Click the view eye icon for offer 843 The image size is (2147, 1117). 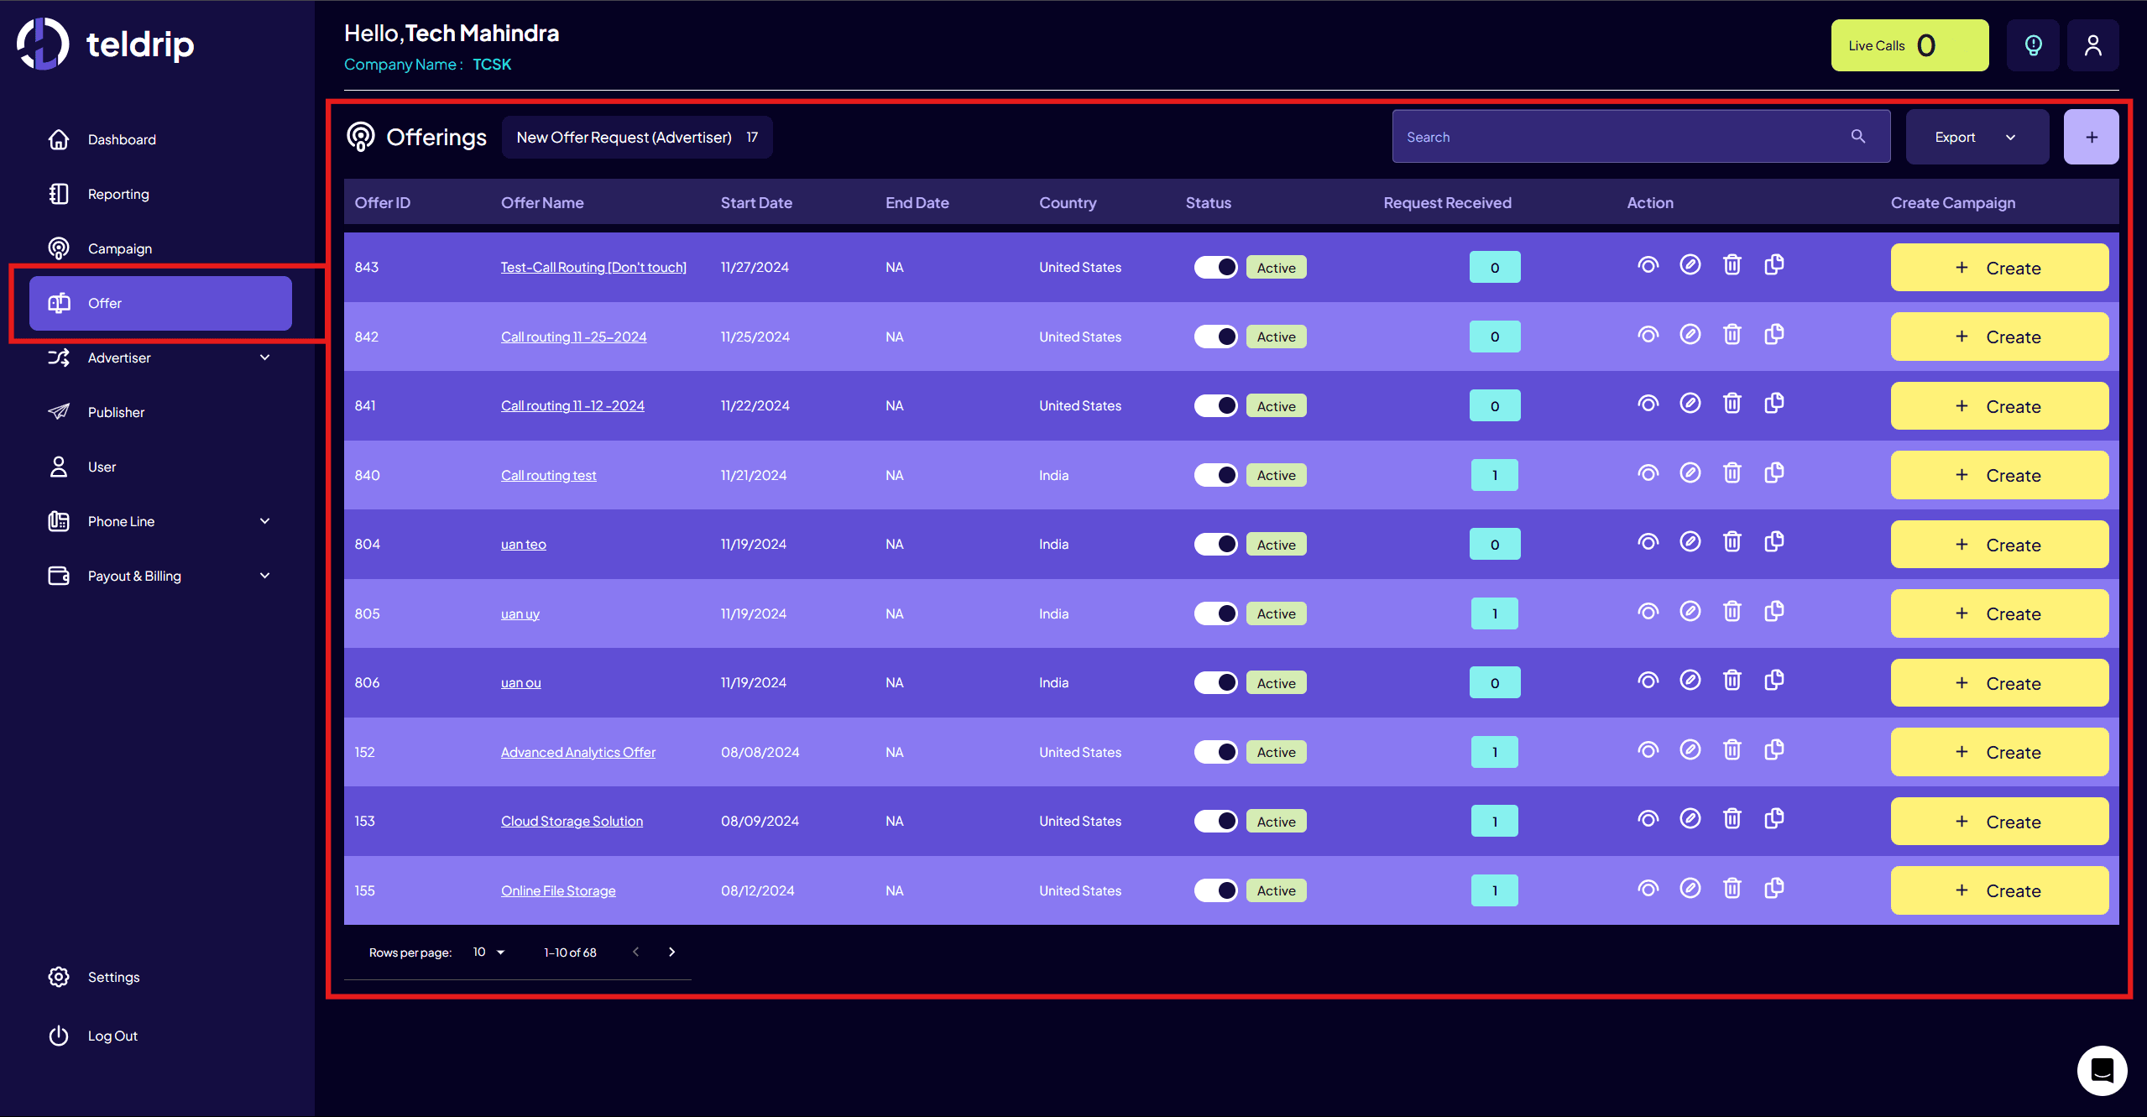(1648, 266)
